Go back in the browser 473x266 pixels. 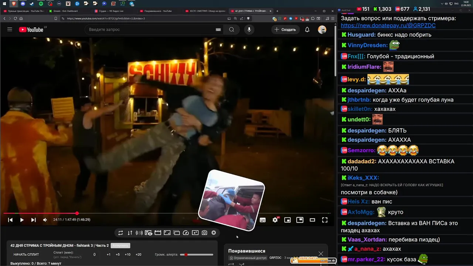coord(4,18)
